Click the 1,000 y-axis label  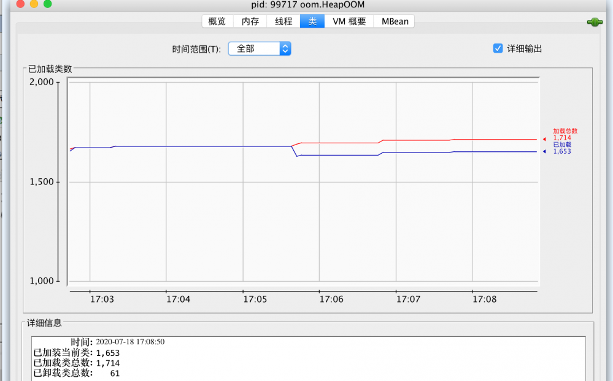pyautogui.click(x=42, y=281)
